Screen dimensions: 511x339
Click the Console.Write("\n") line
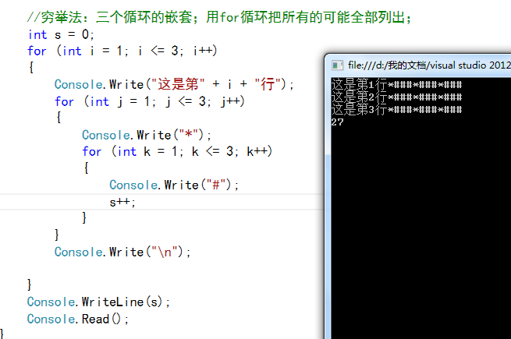pyautogui.click(x=122, y=252)
